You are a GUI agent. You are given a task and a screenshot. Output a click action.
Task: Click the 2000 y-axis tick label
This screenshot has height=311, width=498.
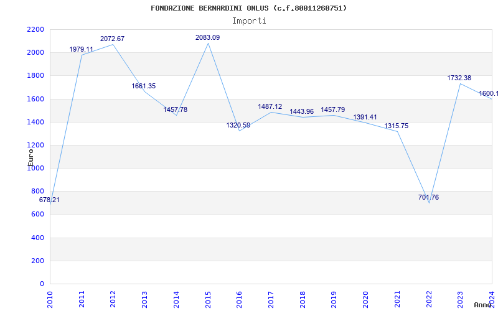(35, 52)
